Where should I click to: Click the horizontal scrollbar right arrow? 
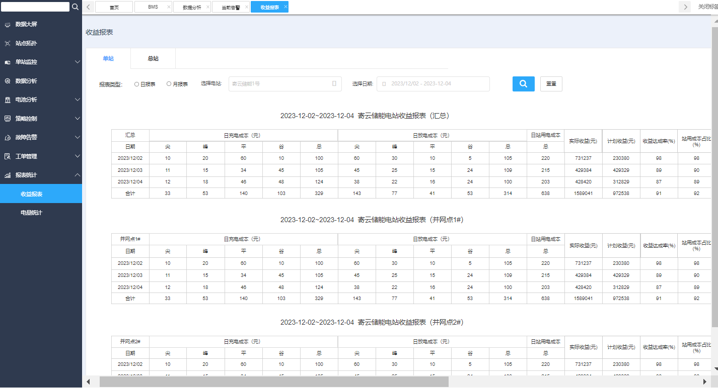[704, 382]
